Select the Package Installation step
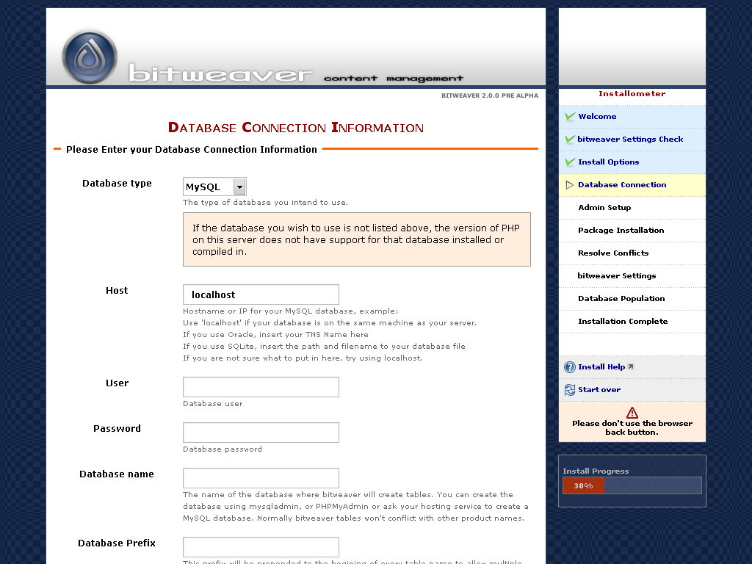This screenshot has height=564, width=752. [x=621, y=230]
